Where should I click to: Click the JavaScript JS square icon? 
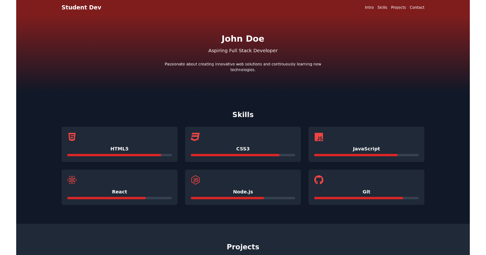tap(319, 137)
